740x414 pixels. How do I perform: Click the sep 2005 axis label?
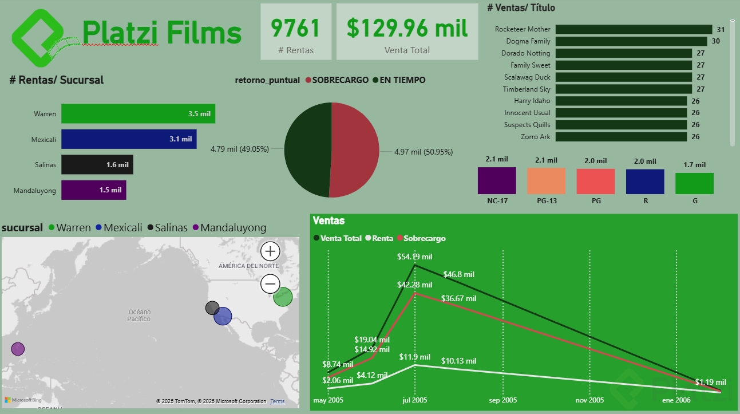(x=503, y=400)
